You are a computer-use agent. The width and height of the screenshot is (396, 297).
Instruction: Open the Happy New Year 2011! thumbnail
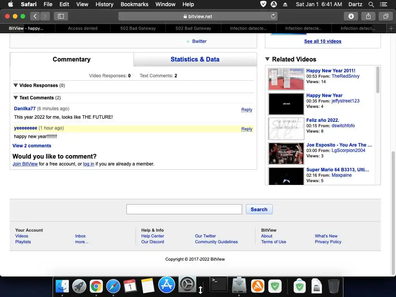pyautogui.click(x=286, y=79)
